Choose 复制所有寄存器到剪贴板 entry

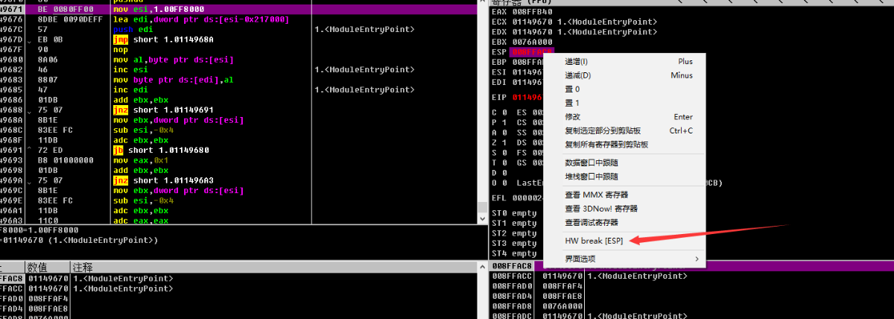point(624,144)
